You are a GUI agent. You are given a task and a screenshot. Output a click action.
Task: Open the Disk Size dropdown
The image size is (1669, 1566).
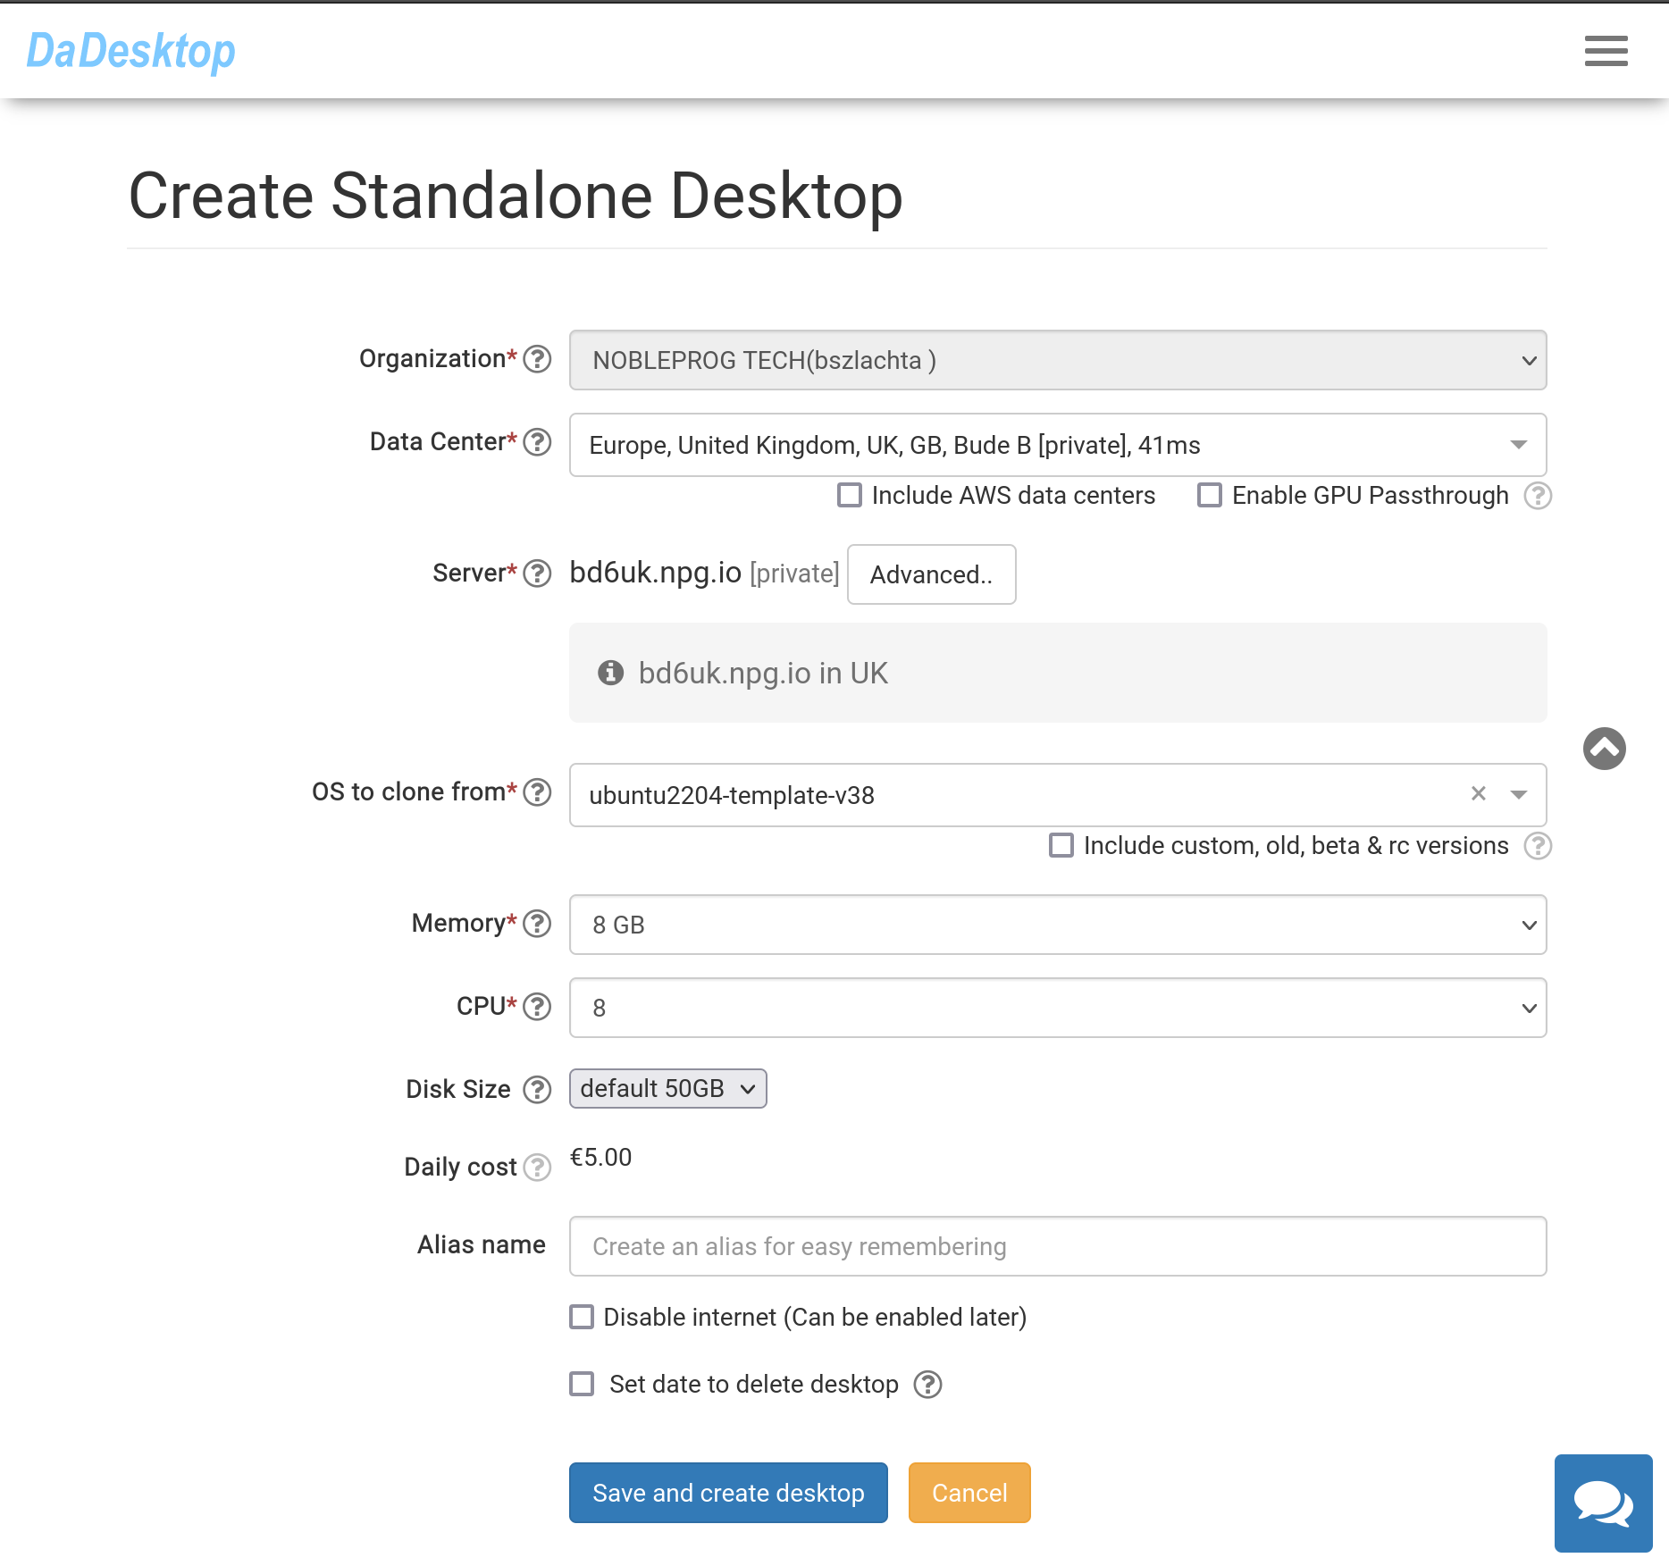coord(667,1089)
